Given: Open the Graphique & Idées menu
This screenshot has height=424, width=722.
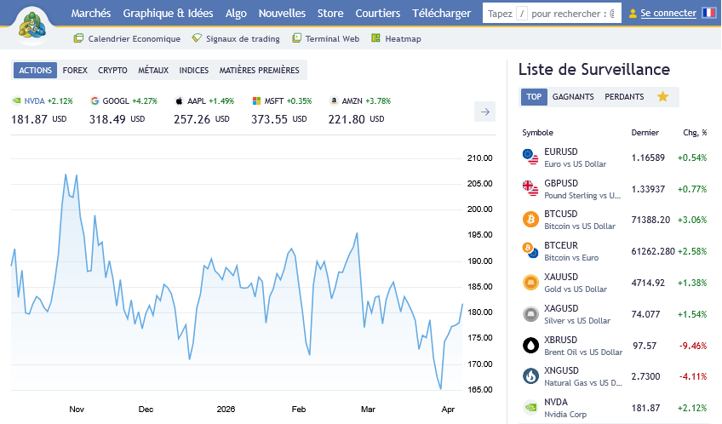Looking at the screenshot, I should tap(169, 14).
